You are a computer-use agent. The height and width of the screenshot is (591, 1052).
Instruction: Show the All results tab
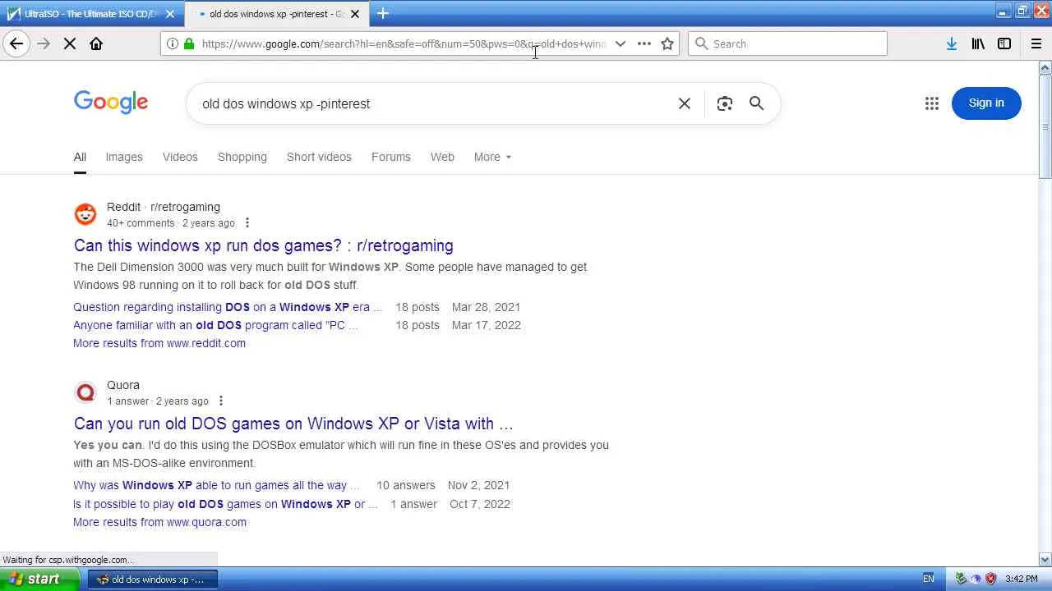click(80, 157)
